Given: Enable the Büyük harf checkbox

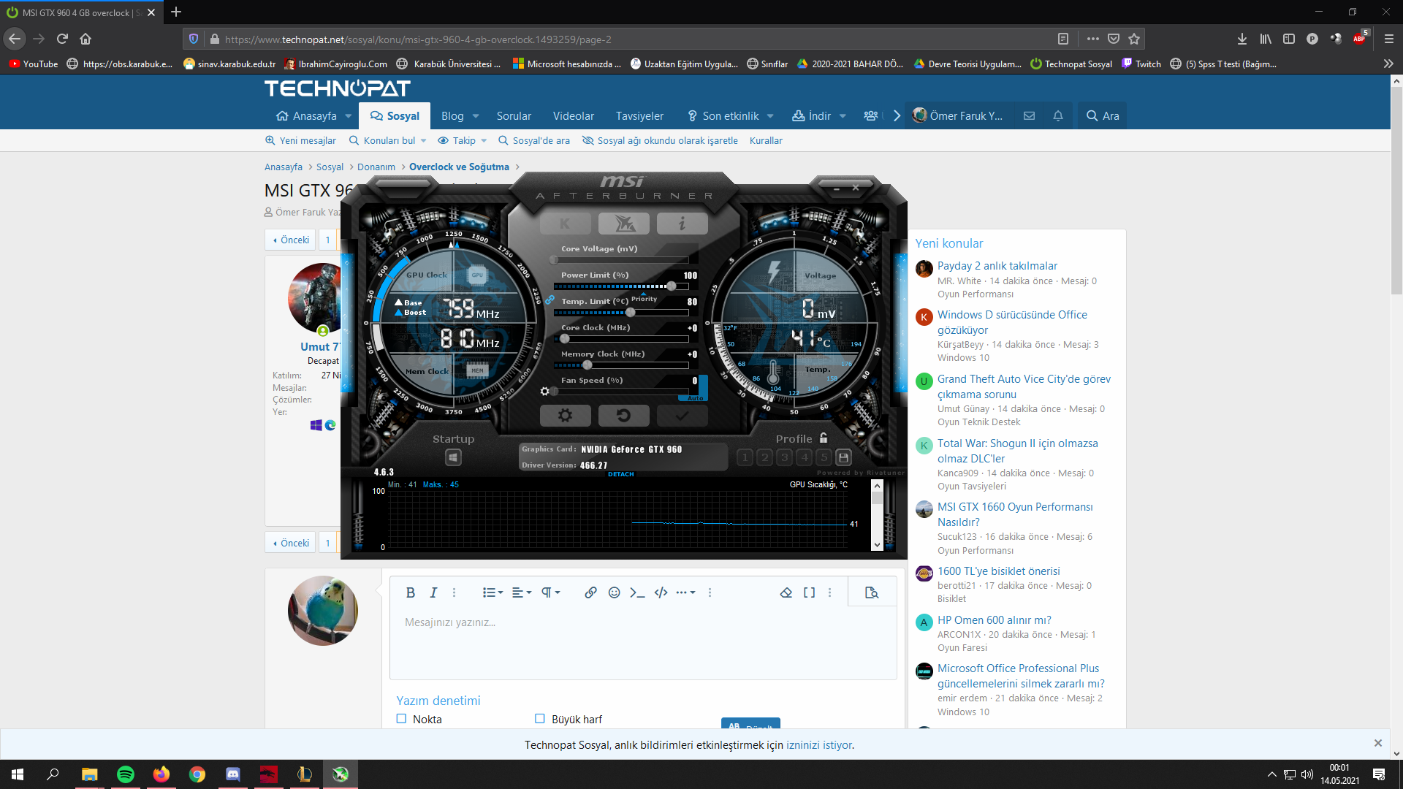Looking at the screenshot, I should pos(540,719).
